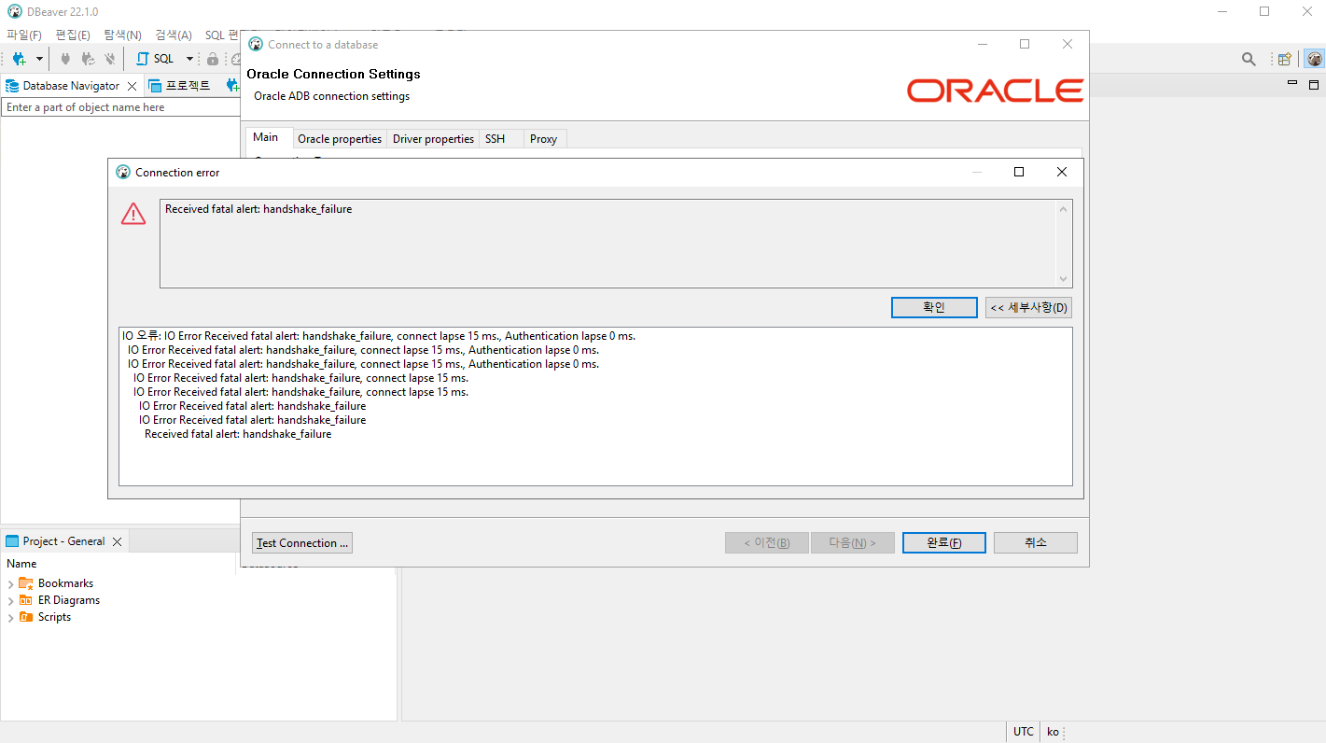The image size is (1326, 743).
Task: Click the 완료(F) finish button
Action: [943, 542]
